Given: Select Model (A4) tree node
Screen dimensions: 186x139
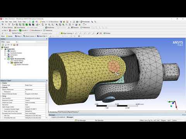Looking at the screenshot, I should click(x=10, y=49).
